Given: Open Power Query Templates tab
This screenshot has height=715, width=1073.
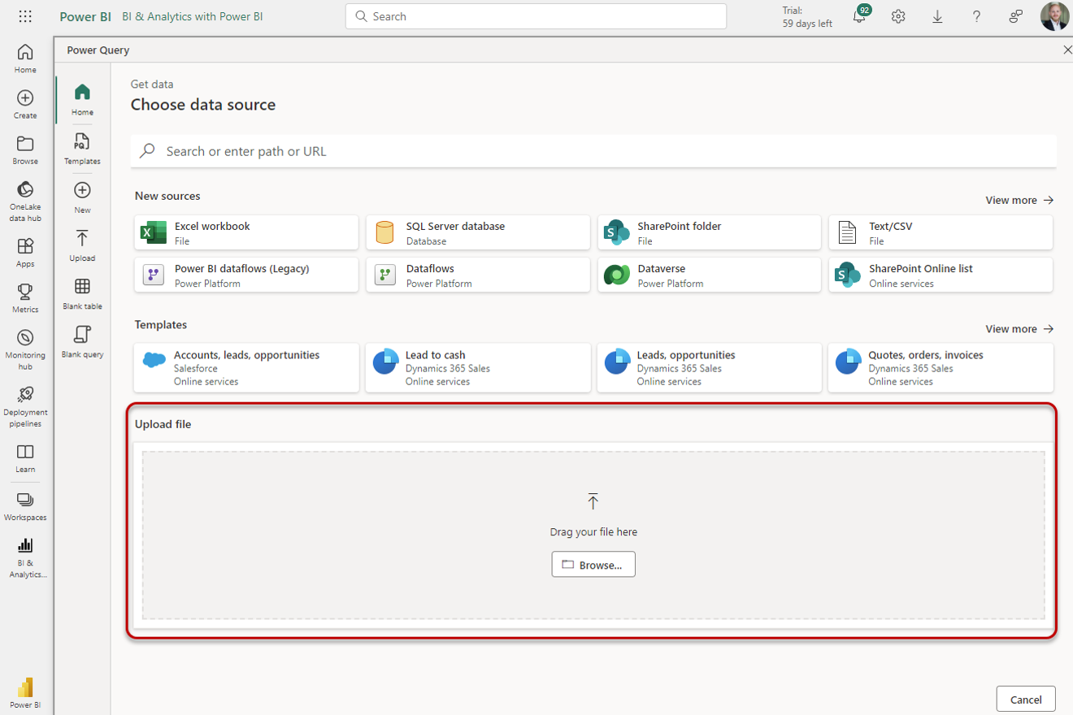Looking at the screenshot, I should 82,149.
